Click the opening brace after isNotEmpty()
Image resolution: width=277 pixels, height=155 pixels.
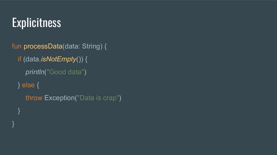tap(86, 59)
